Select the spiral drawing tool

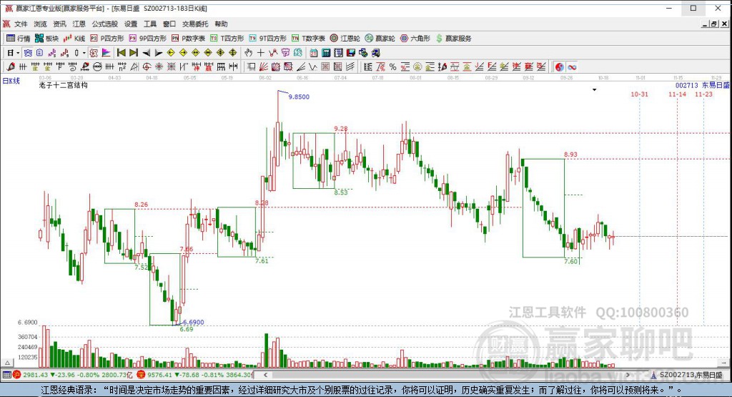(72, 67)
